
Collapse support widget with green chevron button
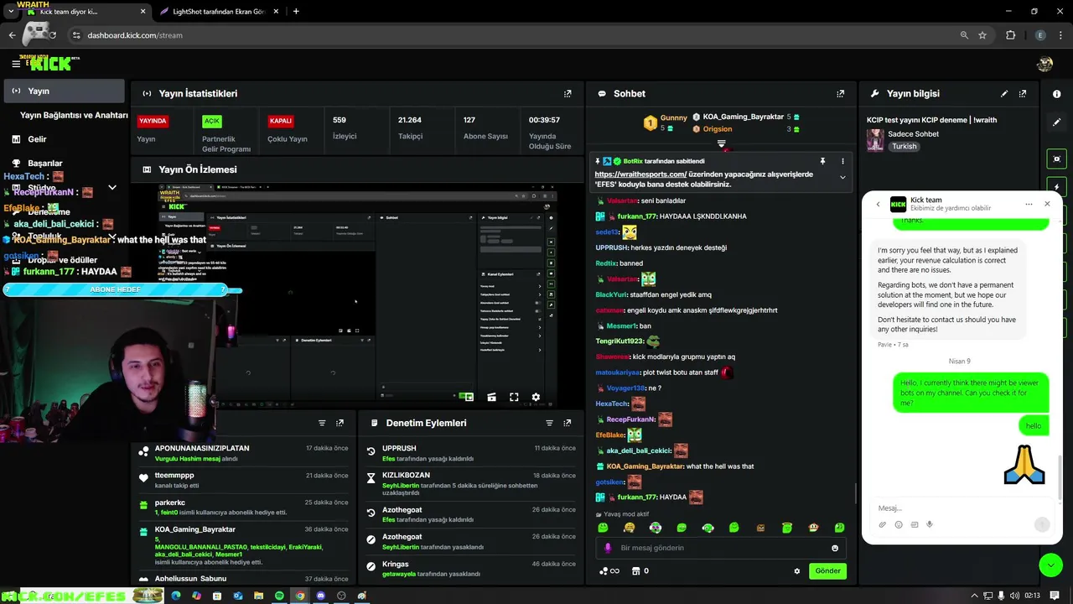tap(1050, 565)
